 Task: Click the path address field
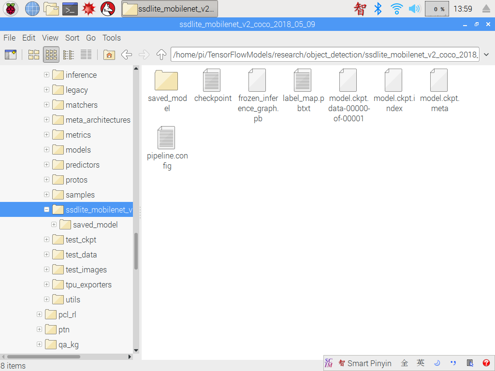325,55
